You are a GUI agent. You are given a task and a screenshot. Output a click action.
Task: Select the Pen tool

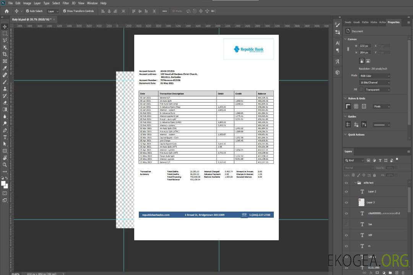coord(5,130)
